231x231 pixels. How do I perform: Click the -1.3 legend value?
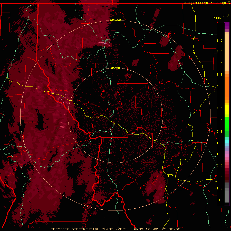pos(218,188)
